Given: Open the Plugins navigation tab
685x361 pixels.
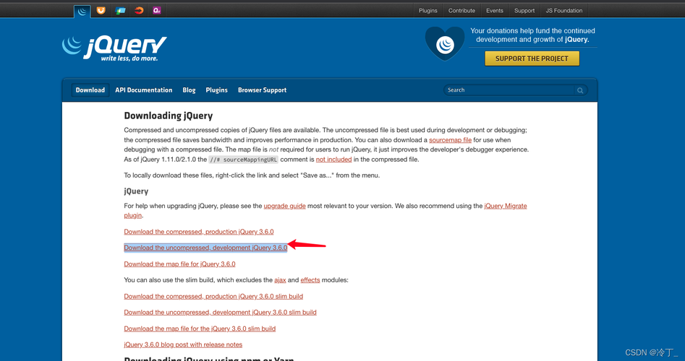Looking at the screenshot, I should click(217, 90).
